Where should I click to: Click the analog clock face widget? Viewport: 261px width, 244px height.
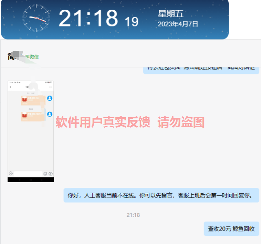(x=36, y=18)
